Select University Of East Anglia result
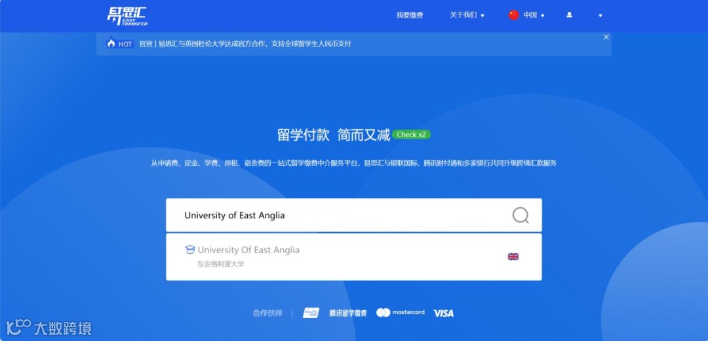This screenshot has width=708, height=341. [x=353, y=256]
